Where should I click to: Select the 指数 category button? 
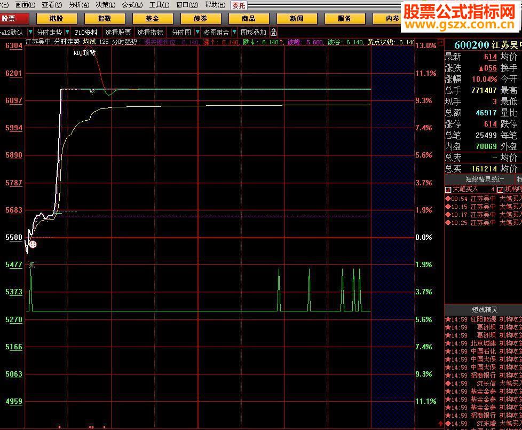click(105, 18)
